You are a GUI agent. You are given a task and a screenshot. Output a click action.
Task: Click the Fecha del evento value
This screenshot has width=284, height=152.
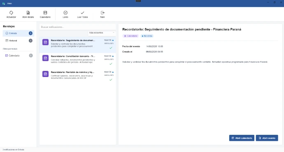point(154,47)
